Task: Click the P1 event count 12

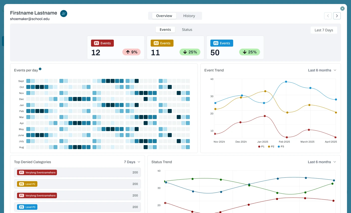Action: [x=96, y=53]
